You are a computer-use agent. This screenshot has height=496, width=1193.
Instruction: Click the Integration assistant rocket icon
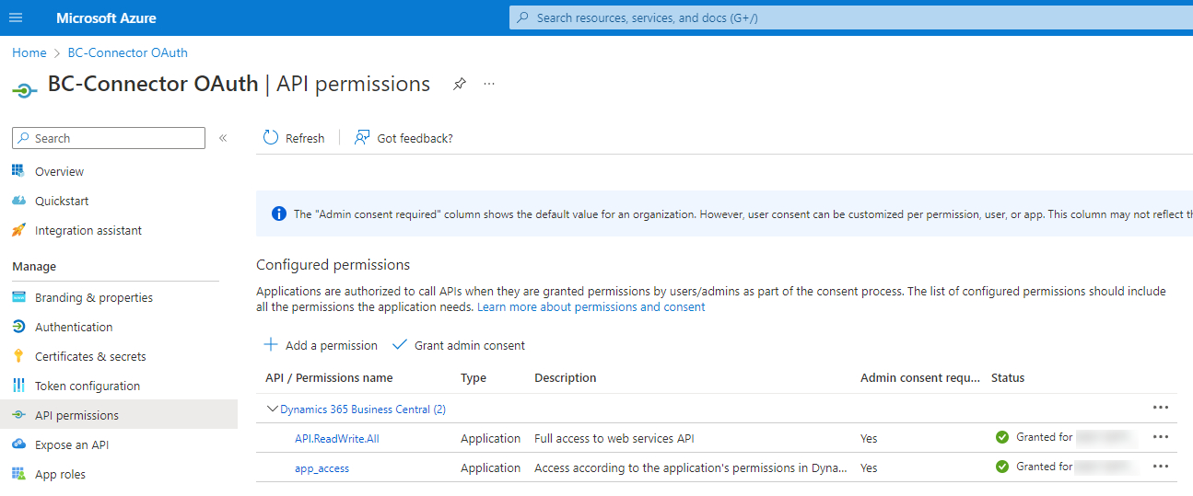(18, 230)
